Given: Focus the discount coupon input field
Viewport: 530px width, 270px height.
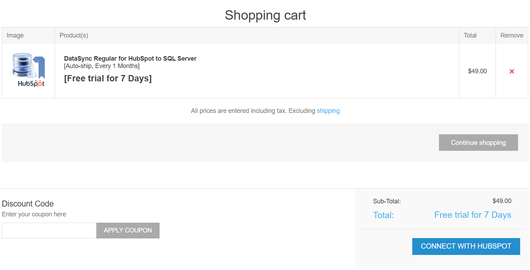Looking at the screenshot, I should click(49, 230).
